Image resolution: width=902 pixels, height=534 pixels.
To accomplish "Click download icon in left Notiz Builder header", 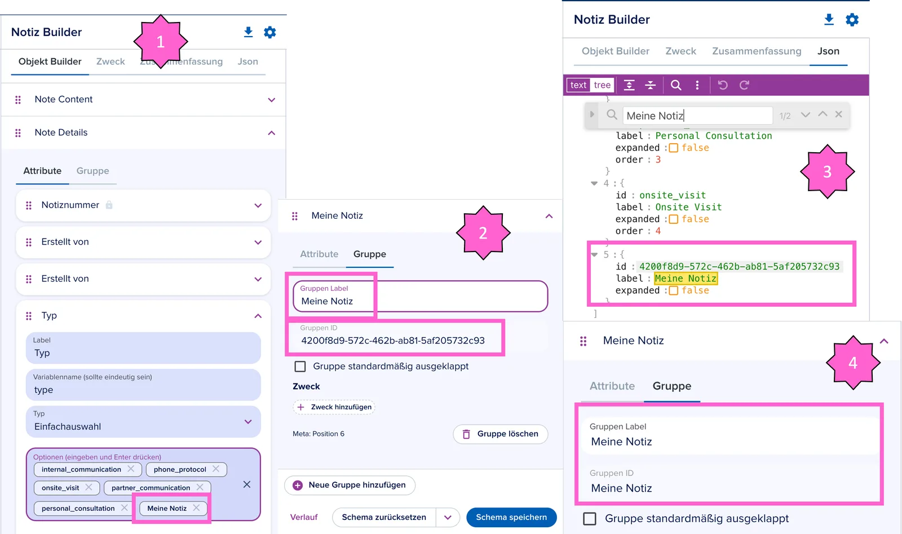I will click(248, 32).
